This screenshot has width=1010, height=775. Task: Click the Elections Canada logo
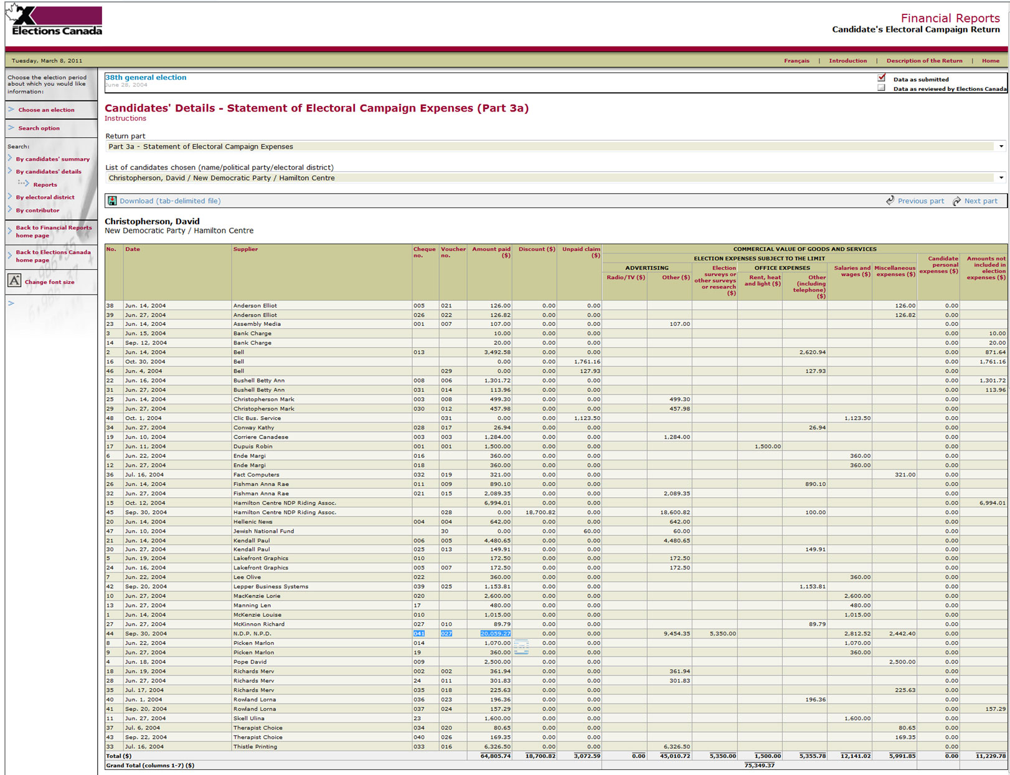(55, 21)
